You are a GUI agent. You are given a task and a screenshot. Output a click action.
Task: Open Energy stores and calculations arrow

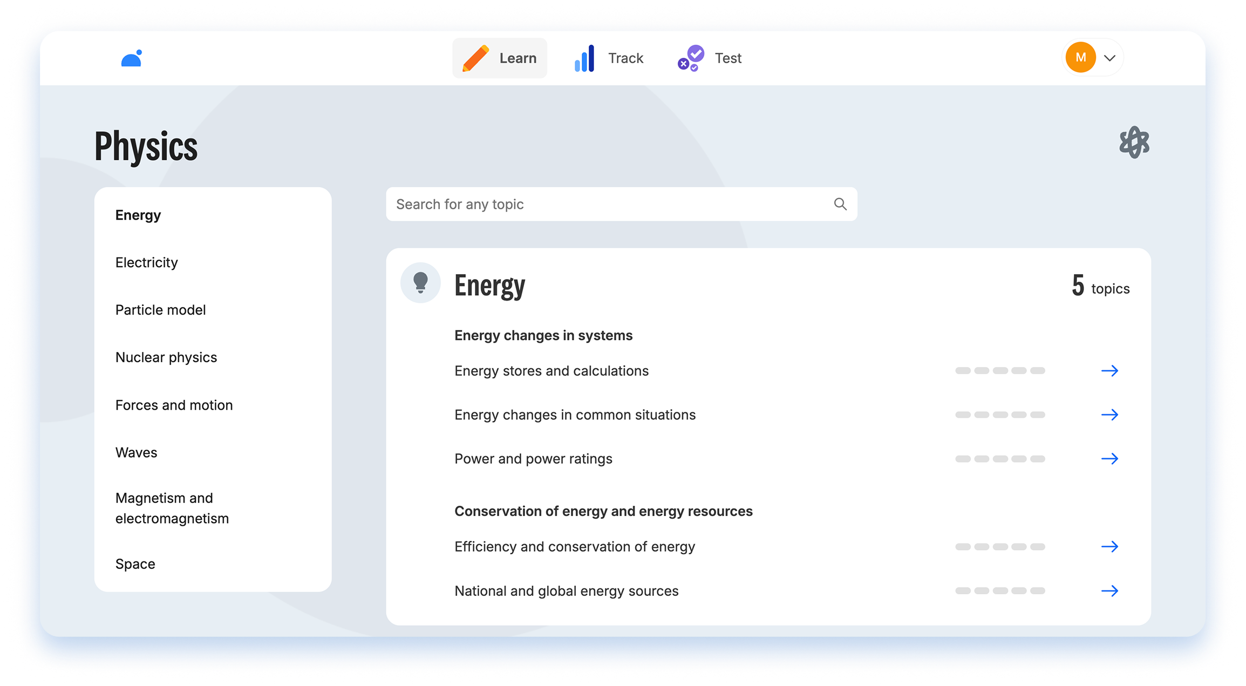1109,371
